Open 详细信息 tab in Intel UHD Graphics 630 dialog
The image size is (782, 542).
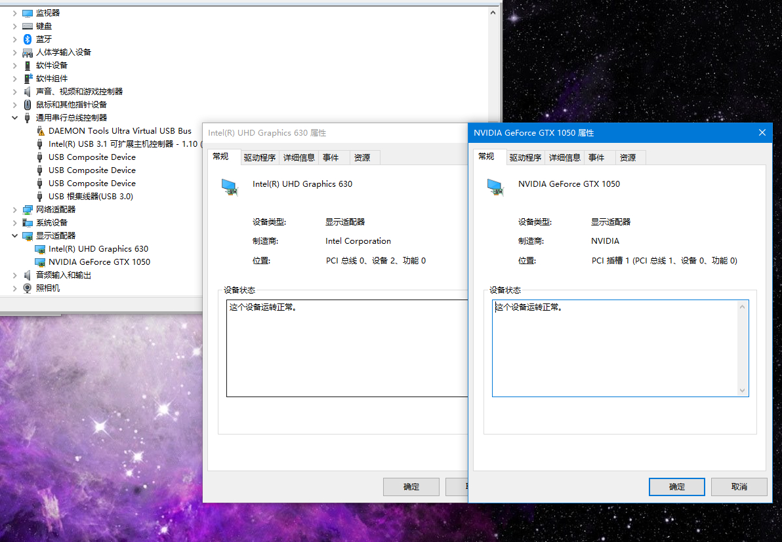(298, 157)
